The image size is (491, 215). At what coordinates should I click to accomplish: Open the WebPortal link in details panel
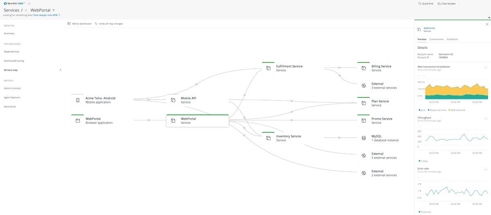pos(429,28)
